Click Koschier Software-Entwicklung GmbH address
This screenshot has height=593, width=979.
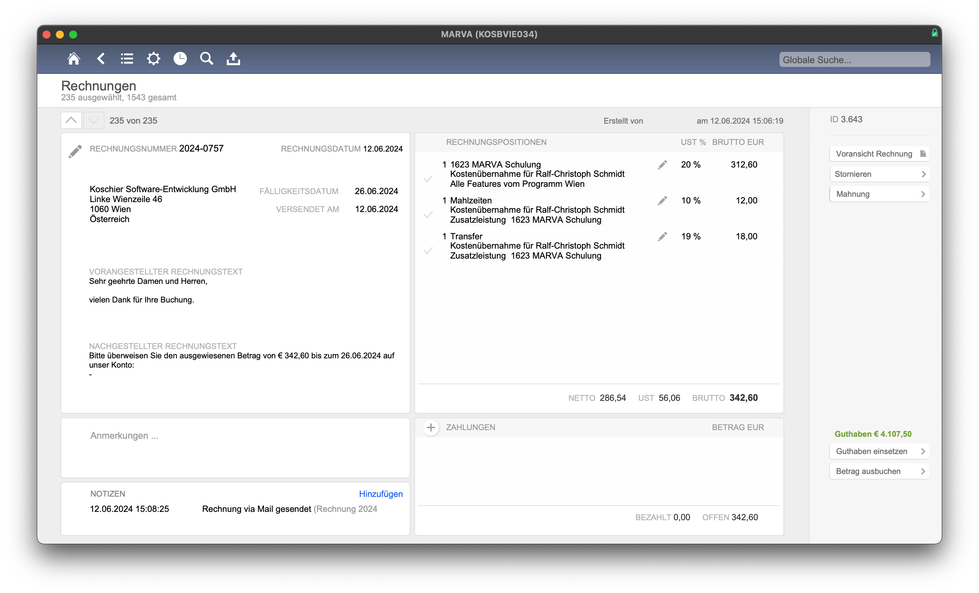(163, 204)
